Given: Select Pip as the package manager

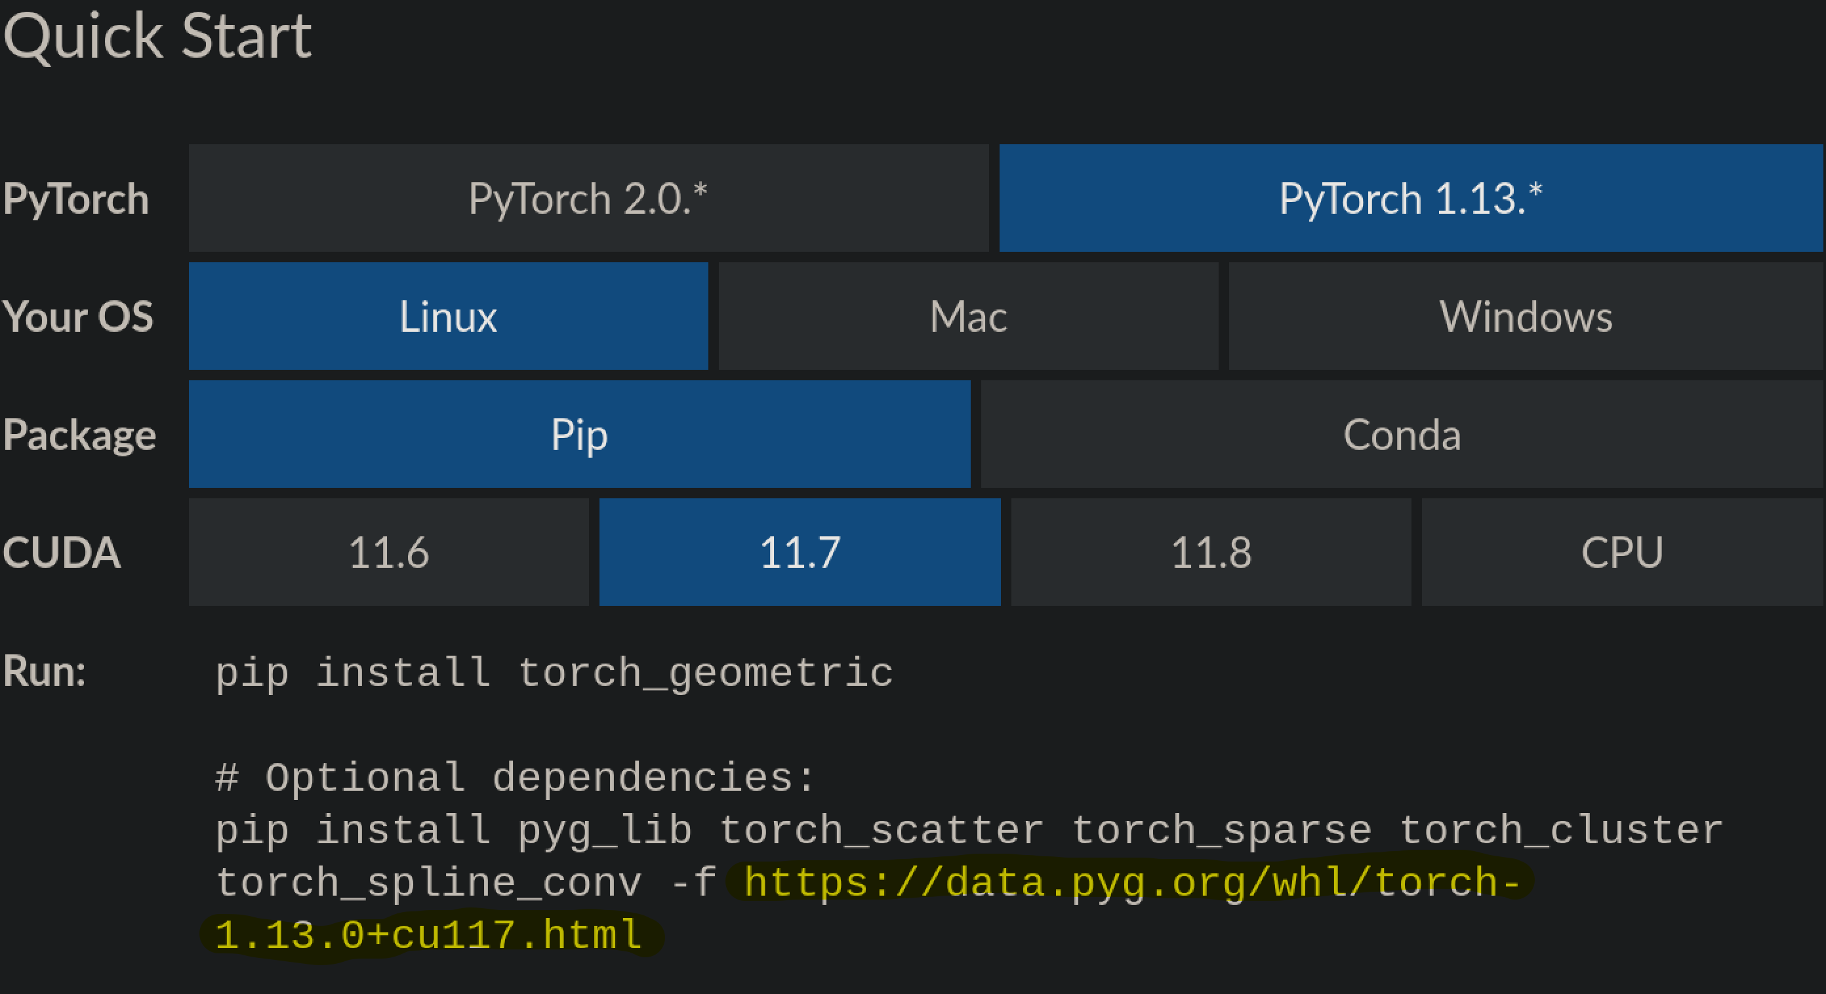Looking at the screenshot, I should [579, 434].
